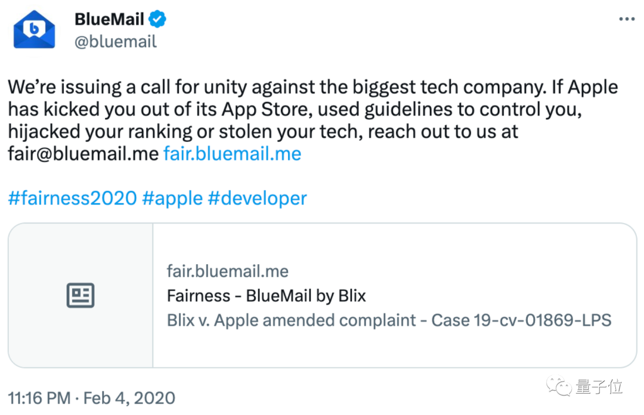Viewport: 644px width, 415px height.
Task: Click the newspaper icon in link card
Action: (x=80, y=295)
